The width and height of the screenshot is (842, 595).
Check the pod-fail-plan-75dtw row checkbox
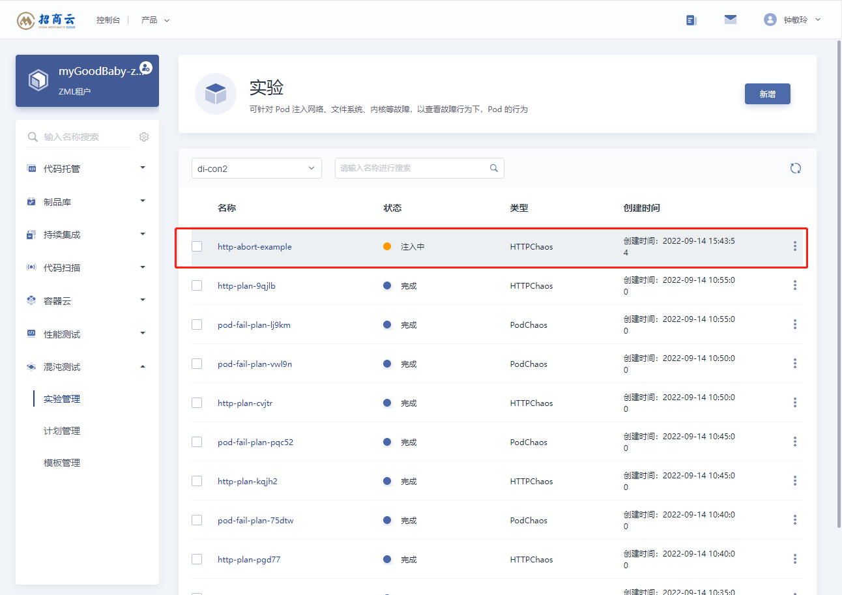point(197,520)
